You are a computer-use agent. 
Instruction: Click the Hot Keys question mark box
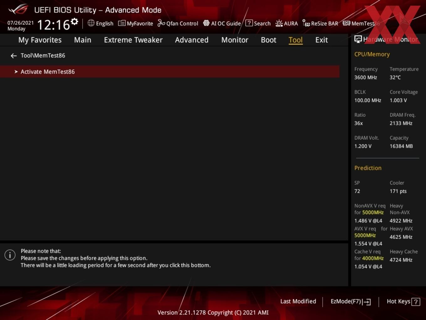pos(416,302)
